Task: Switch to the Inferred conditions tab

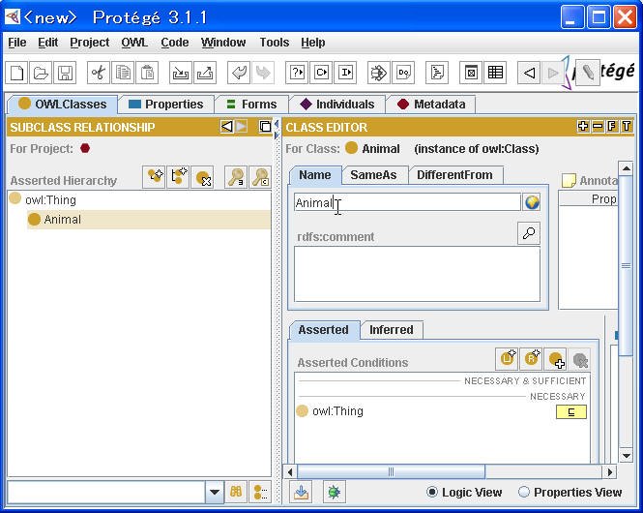Action: [391, 330]
